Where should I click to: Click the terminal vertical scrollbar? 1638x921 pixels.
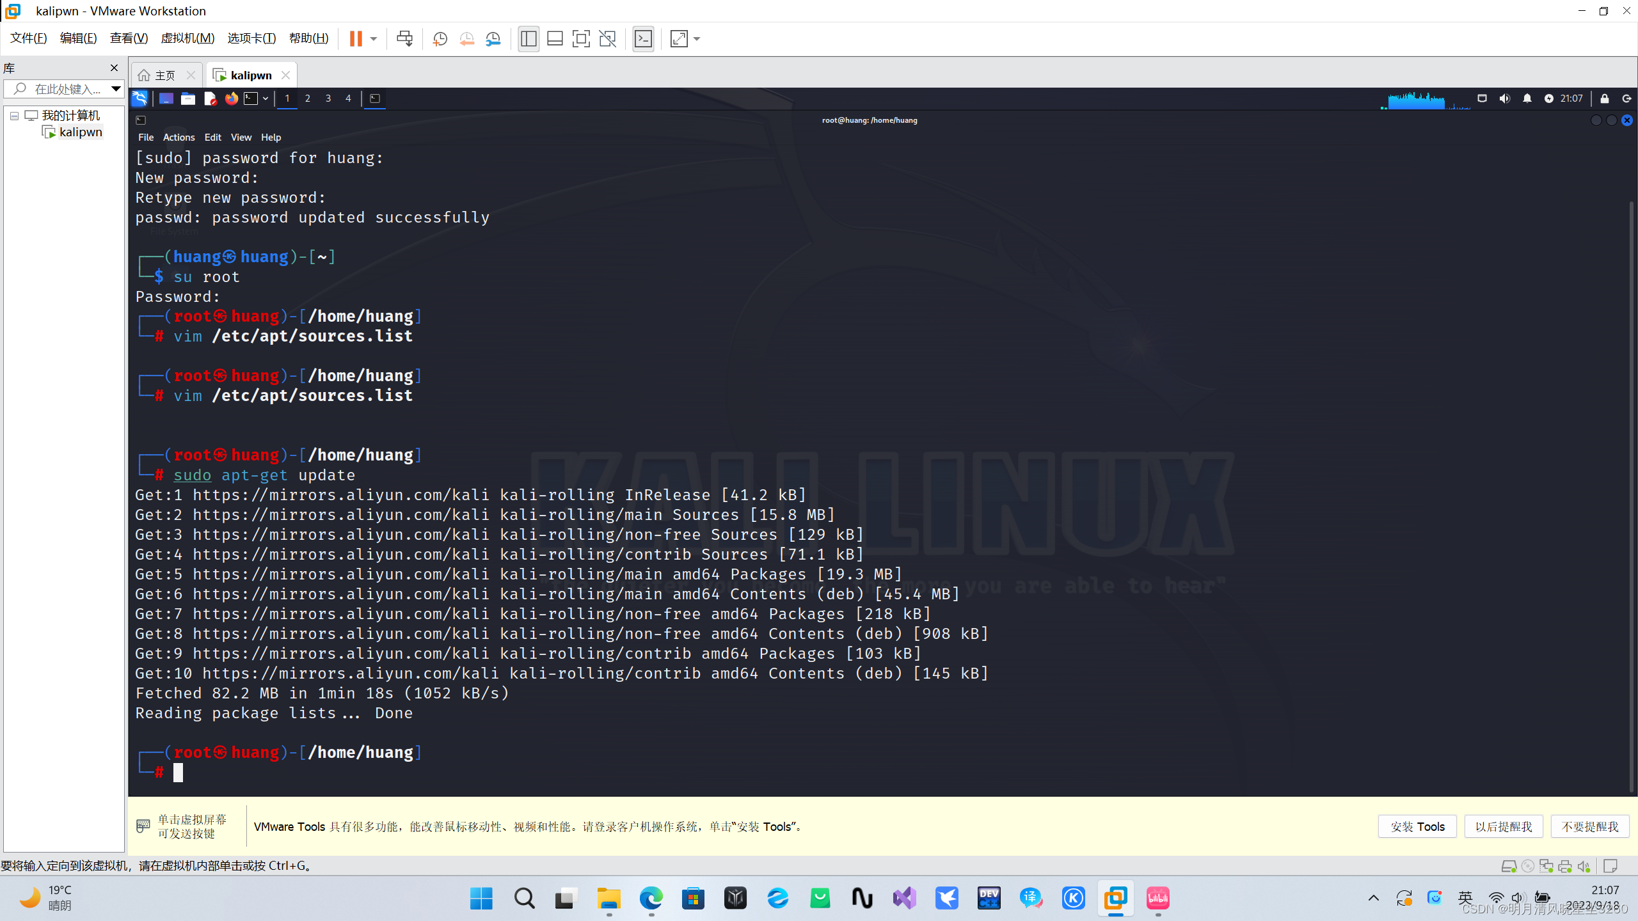click(x=1632, y=496)
